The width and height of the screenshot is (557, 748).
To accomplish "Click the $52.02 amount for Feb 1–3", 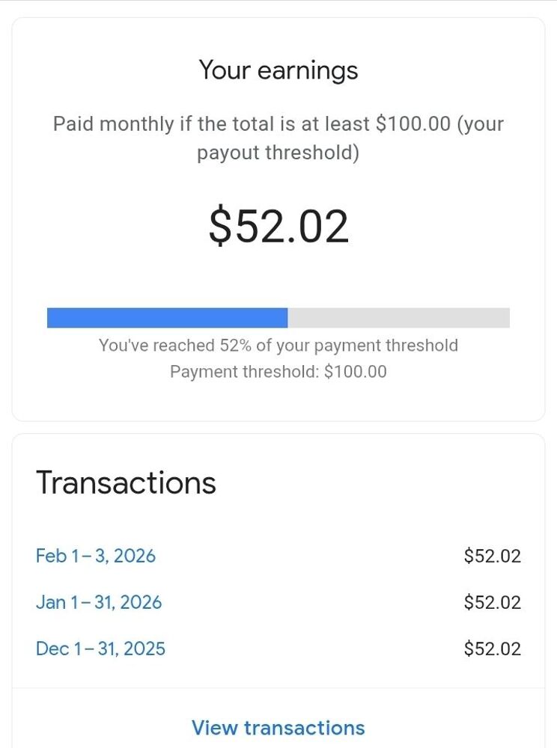I will pos(492,557).
